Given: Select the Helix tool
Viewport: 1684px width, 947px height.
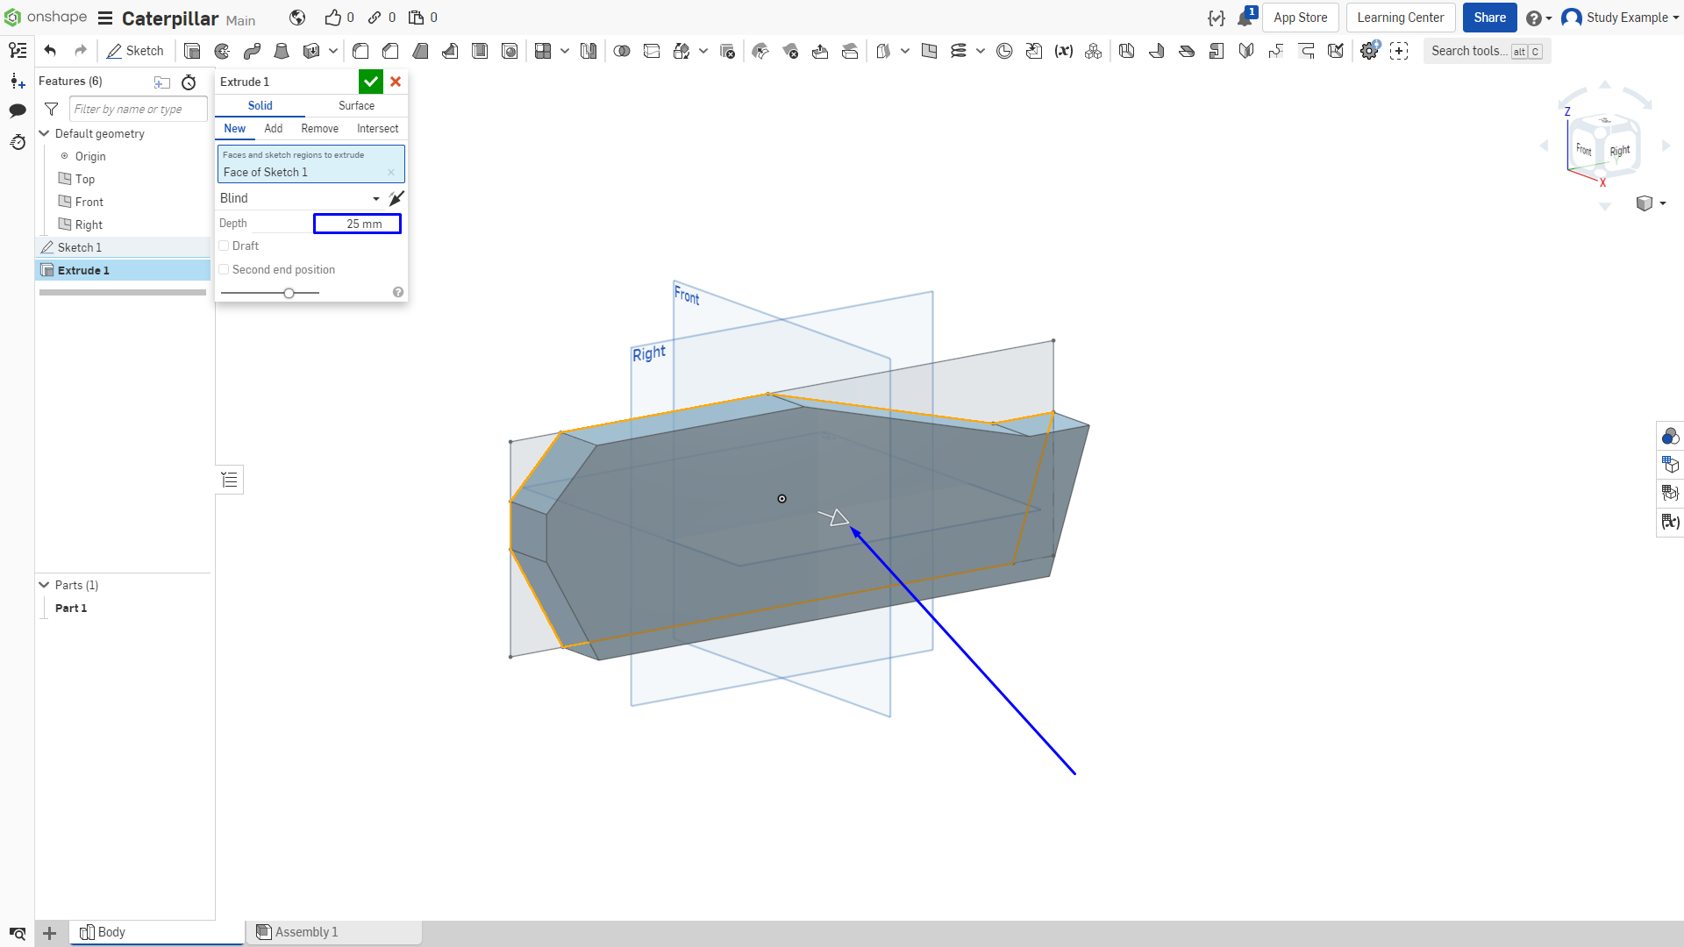Looking at the screenshot, I should tap(959, 51).
